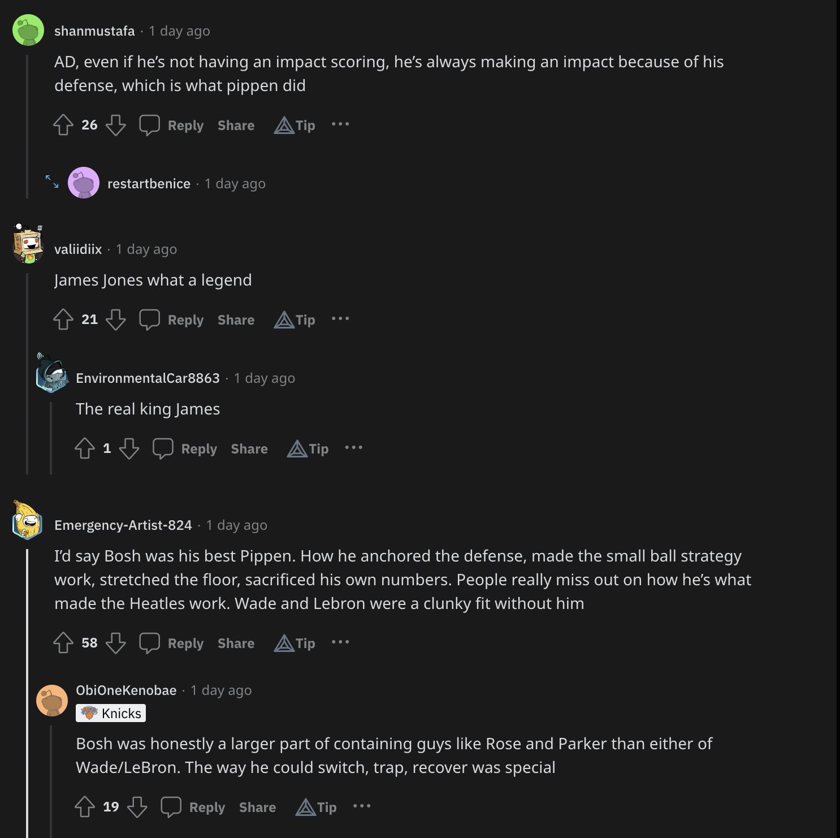This screenshot has height=838, width=840.
Task: Downvote Emergency-Artist-824's comment with 58 points
Action: point(116,643)
